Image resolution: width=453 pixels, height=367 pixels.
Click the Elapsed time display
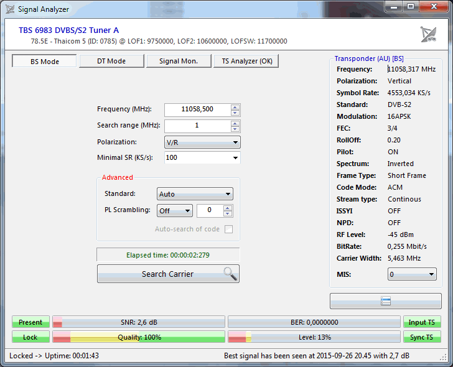pos(168,255)
